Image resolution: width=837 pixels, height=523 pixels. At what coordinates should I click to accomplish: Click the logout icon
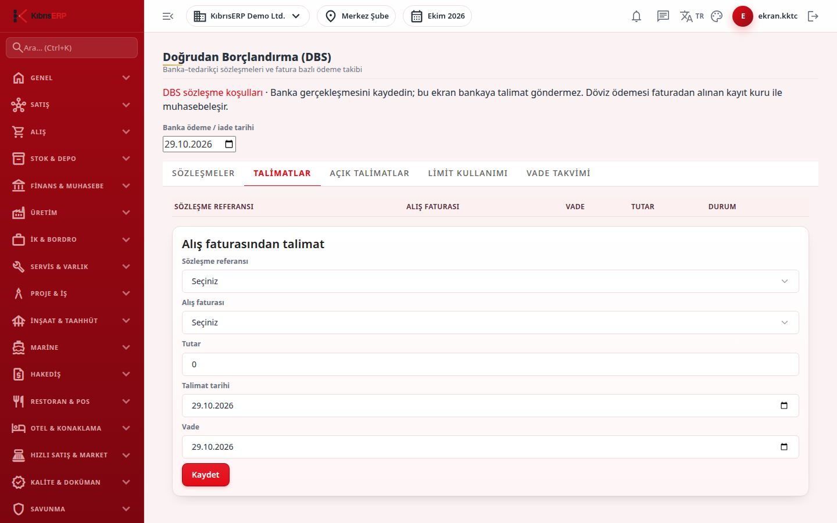click(x=813, y=16)
